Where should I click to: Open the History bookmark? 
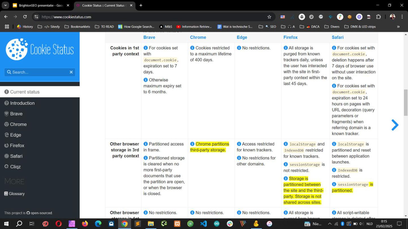click(x=25, y=27)
